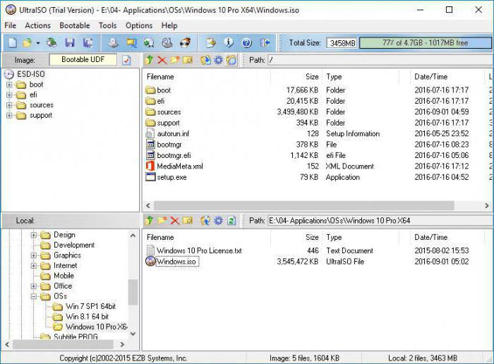Screen dimensions: 494x364
Task: Click the Mount to Virtual Drive icon
Action: [x=167, y=43]
